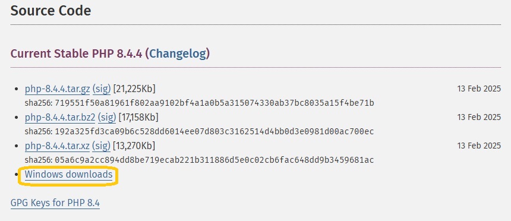Click the Source Code heading
Screen dimensions: 511x221
click(x=51, y=11)
